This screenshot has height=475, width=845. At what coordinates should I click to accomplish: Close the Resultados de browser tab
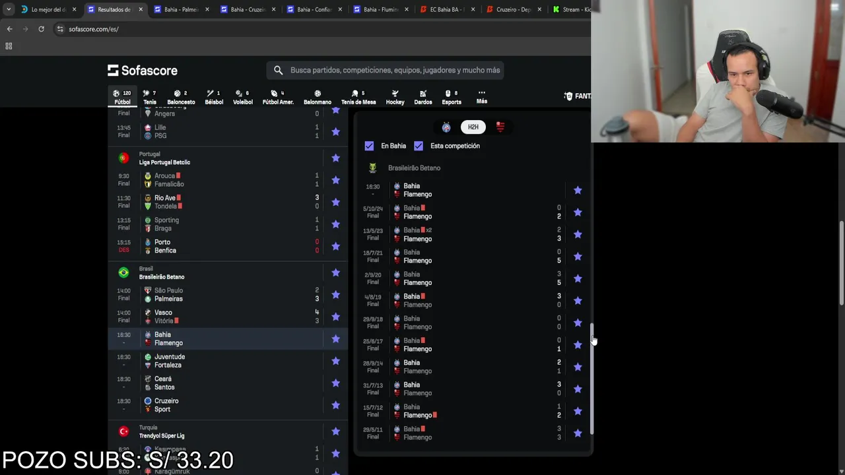tap(141, 9)
